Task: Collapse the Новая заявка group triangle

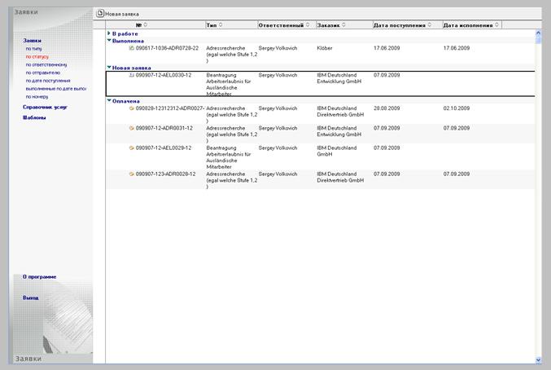Action: 109,68
